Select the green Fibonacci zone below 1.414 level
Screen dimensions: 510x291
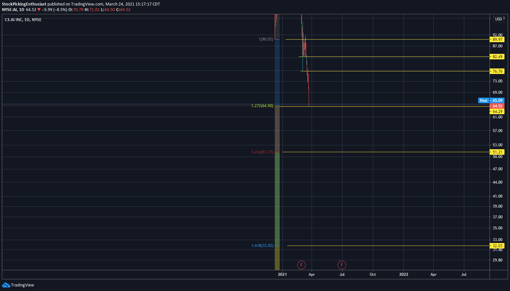point(277,199)
